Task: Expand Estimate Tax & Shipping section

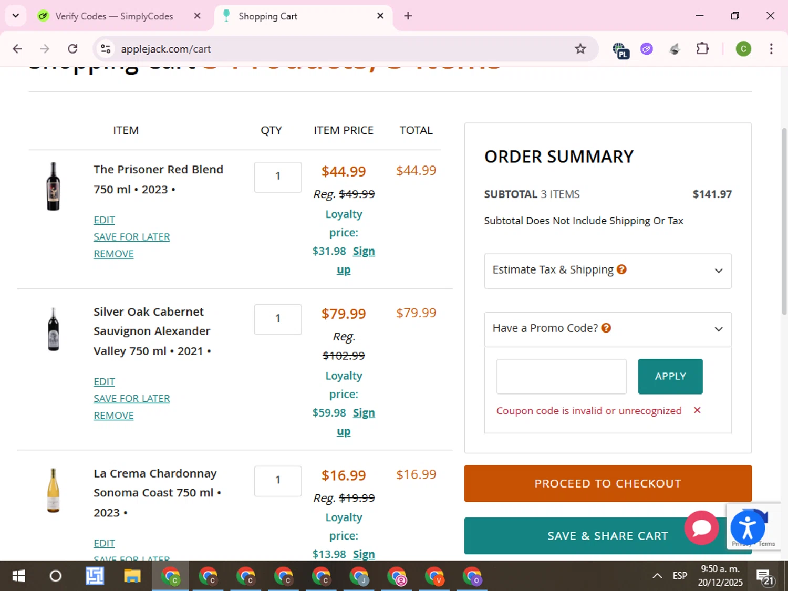Action: pyautogui.click(x=608, y=271)
